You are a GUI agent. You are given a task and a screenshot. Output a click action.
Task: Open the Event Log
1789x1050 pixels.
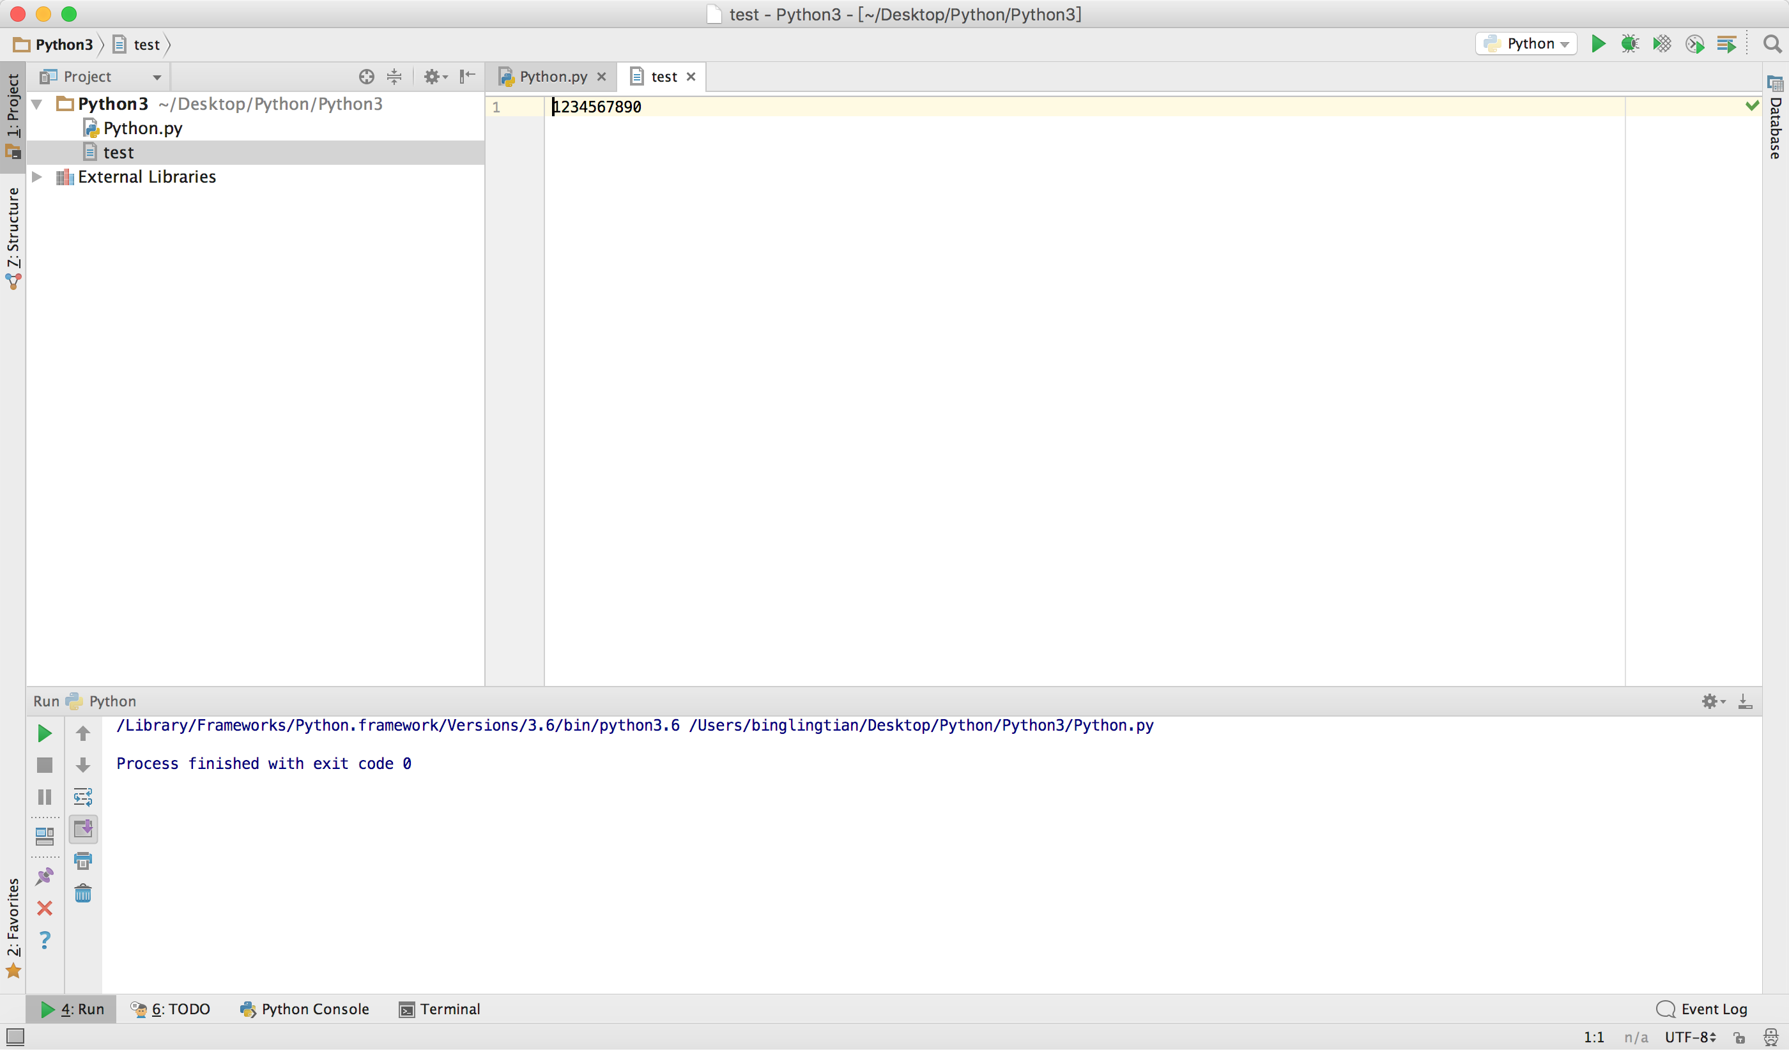(1701, 1009)
